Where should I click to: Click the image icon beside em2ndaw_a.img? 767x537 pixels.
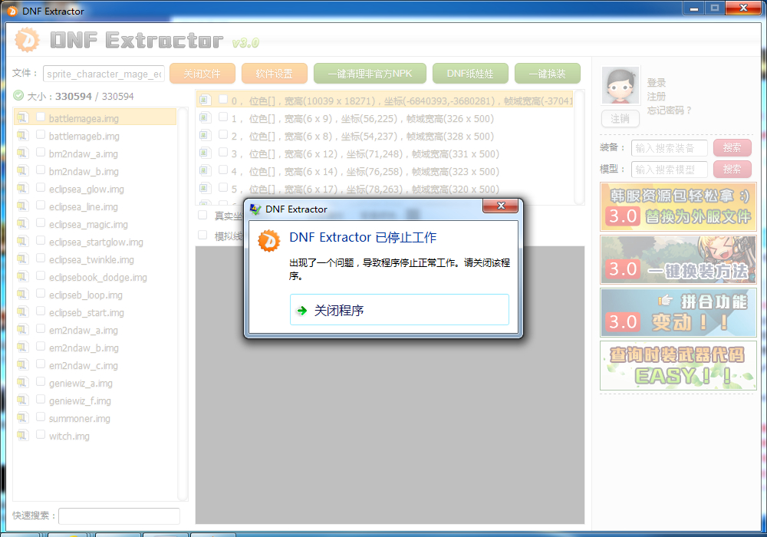pyautogui.click(x=22, y=329)
